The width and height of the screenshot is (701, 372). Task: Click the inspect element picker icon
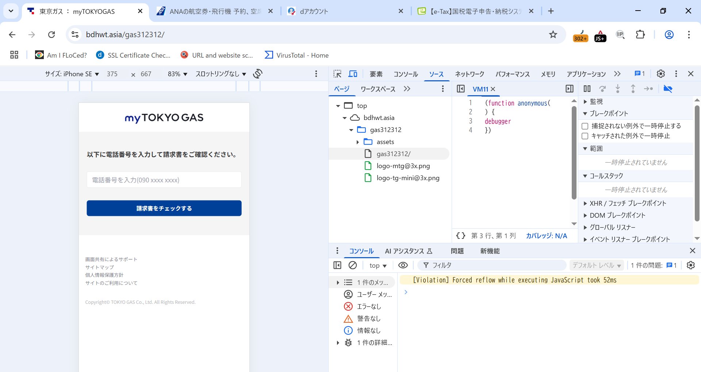(x=337, y=74)
